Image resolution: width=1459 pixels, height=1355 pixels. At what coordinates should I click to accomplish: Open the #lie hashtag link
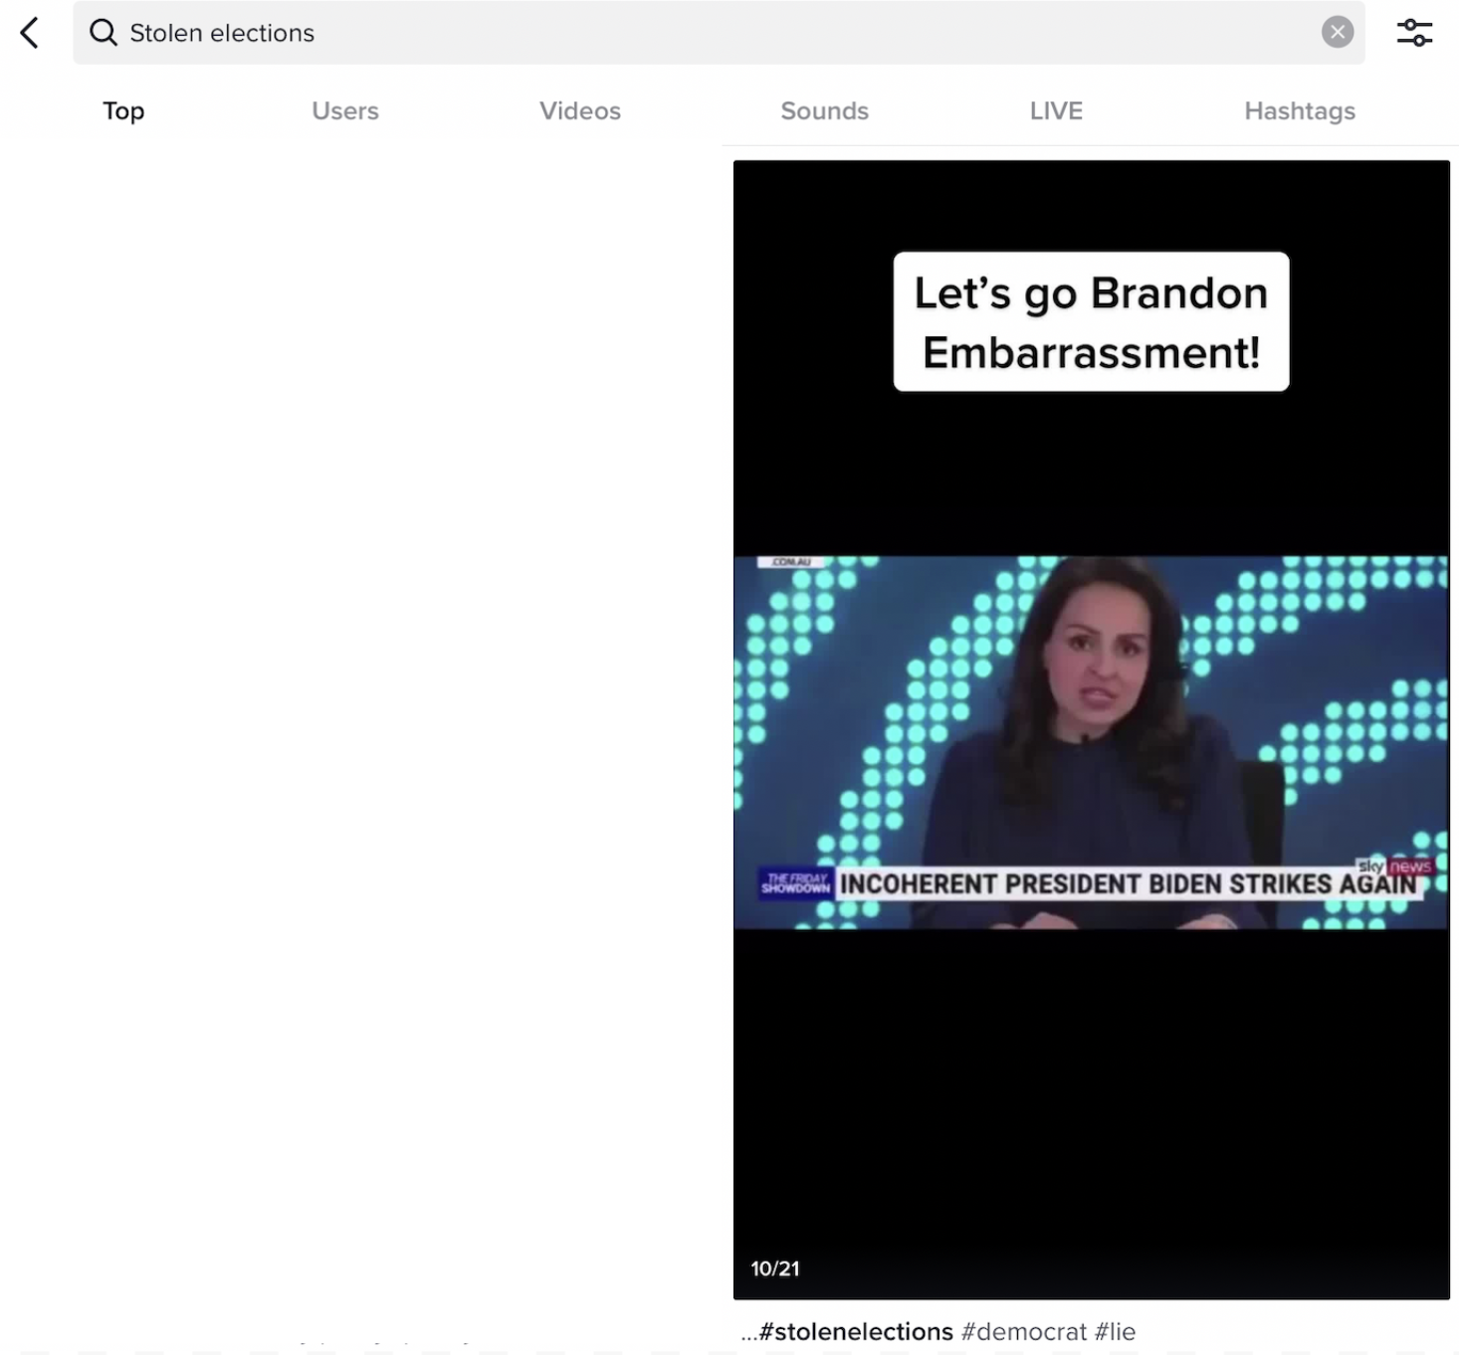[1115, 1331]
